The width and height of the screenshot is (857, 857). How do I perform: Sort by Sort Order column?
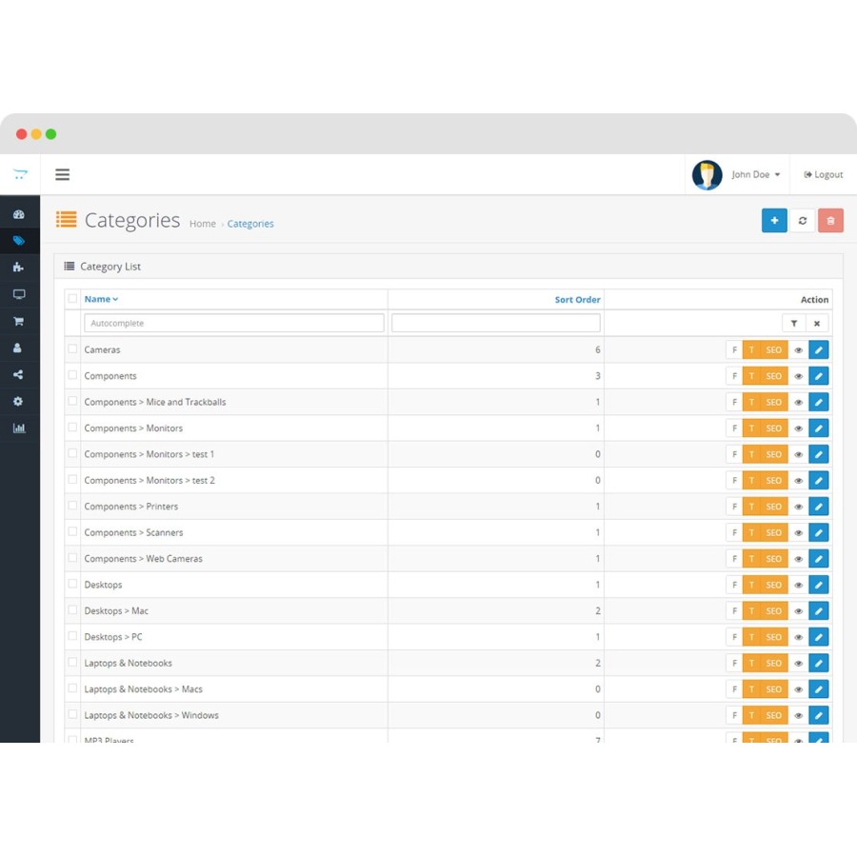click(577, 300)
